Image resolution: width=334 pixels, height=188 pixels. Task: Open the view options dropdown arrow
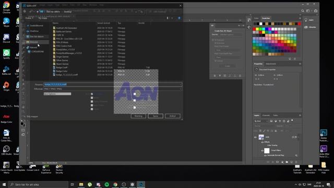click(x=172, y=18)
